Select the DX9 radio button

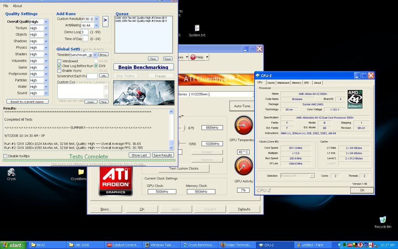point(96,66)
